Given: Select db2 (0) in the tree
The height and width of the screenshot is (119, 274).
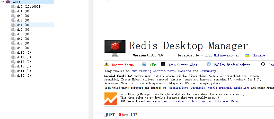Looking at the screenshot, I should coord(23,16).
